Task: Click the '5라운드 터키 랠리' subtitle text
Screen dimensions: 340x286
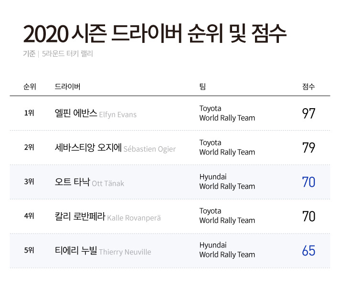Action: point(67,54)
